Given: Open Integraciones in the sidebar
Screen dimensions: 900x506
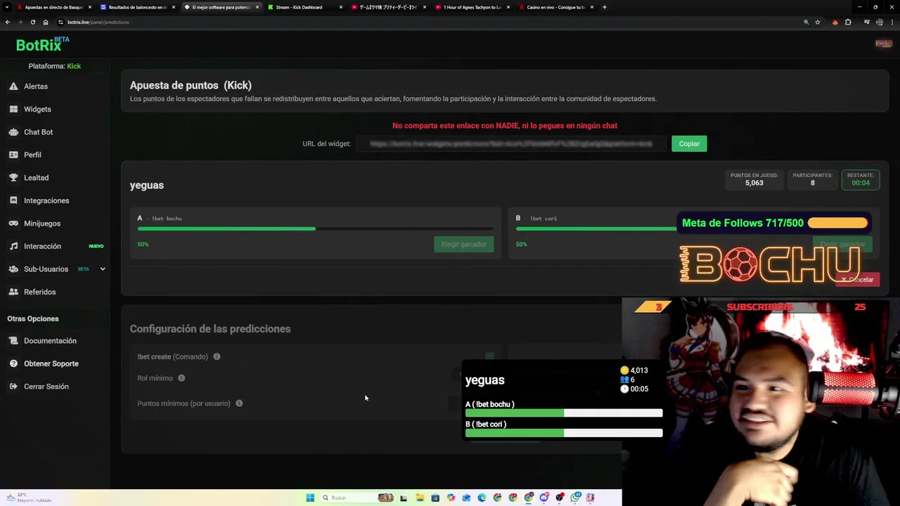Looking at the screenshot, I should [x=46, y=200].
